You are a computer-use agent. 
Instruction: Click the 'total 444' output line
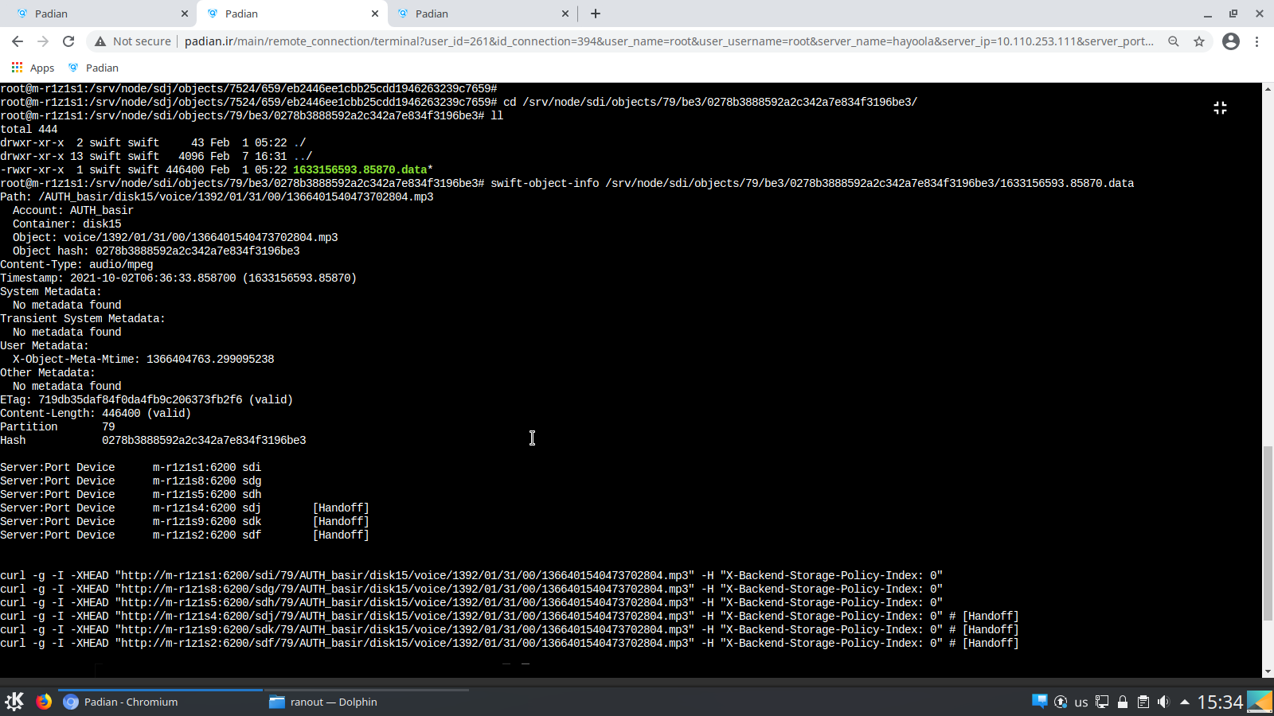pos(29,129)
